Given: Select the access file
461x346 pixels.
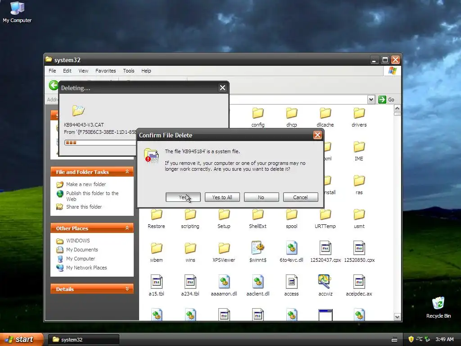Looking at the screenshot, I should [291, 285].
